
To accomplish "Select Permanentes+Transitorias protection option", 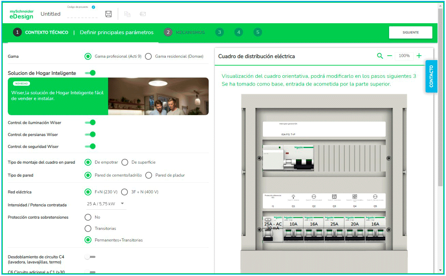I will [88, 240].
